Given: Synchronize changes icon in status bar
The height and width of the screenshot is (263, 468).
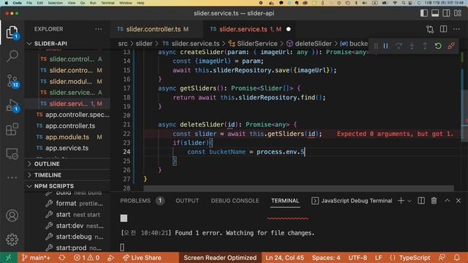Looking at the screenshot, I should [62, 258].
